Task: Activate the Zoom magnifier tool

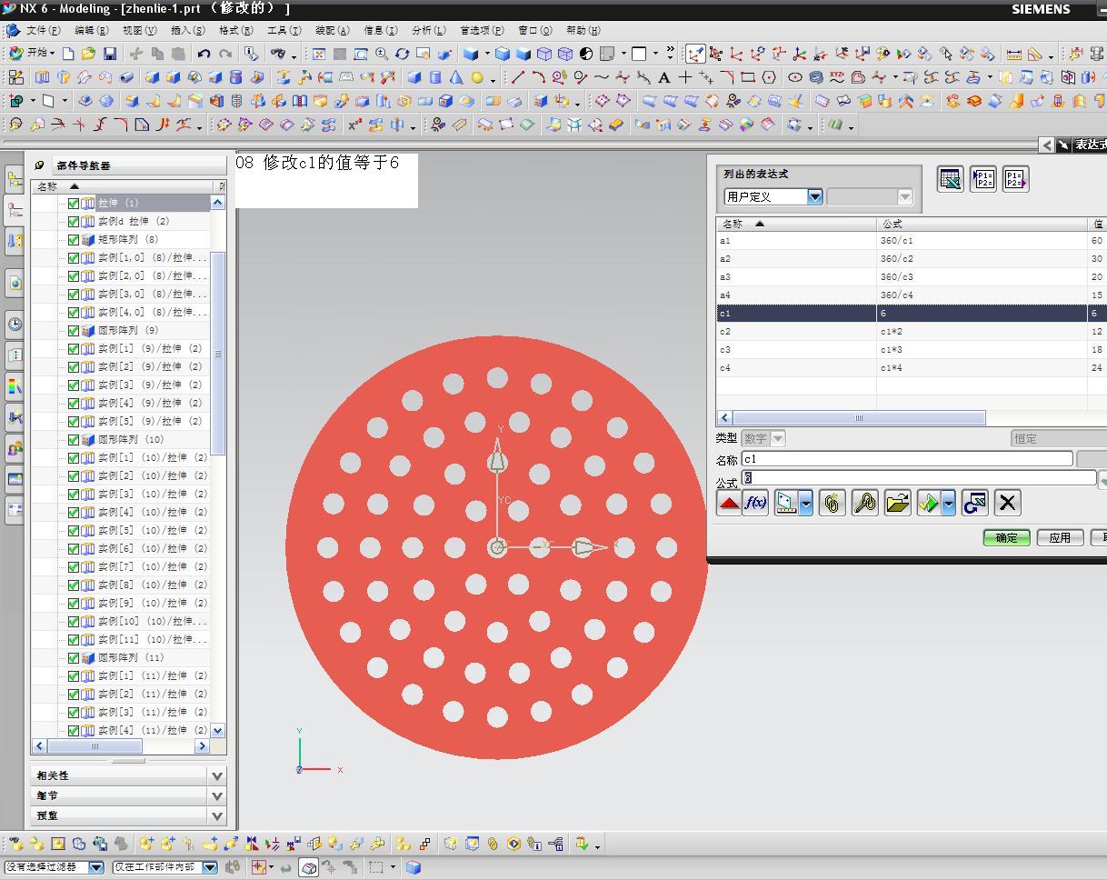Action: click(x=382, y=54)
